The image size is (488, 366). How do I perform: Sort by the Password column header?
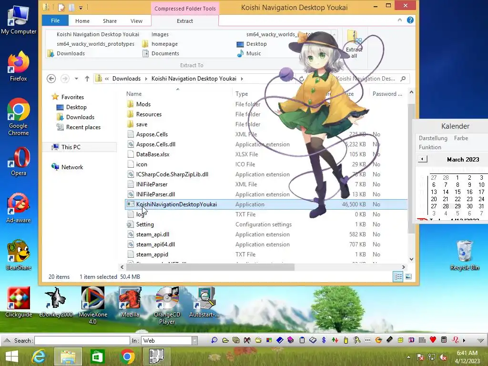[x=387, y=94]
